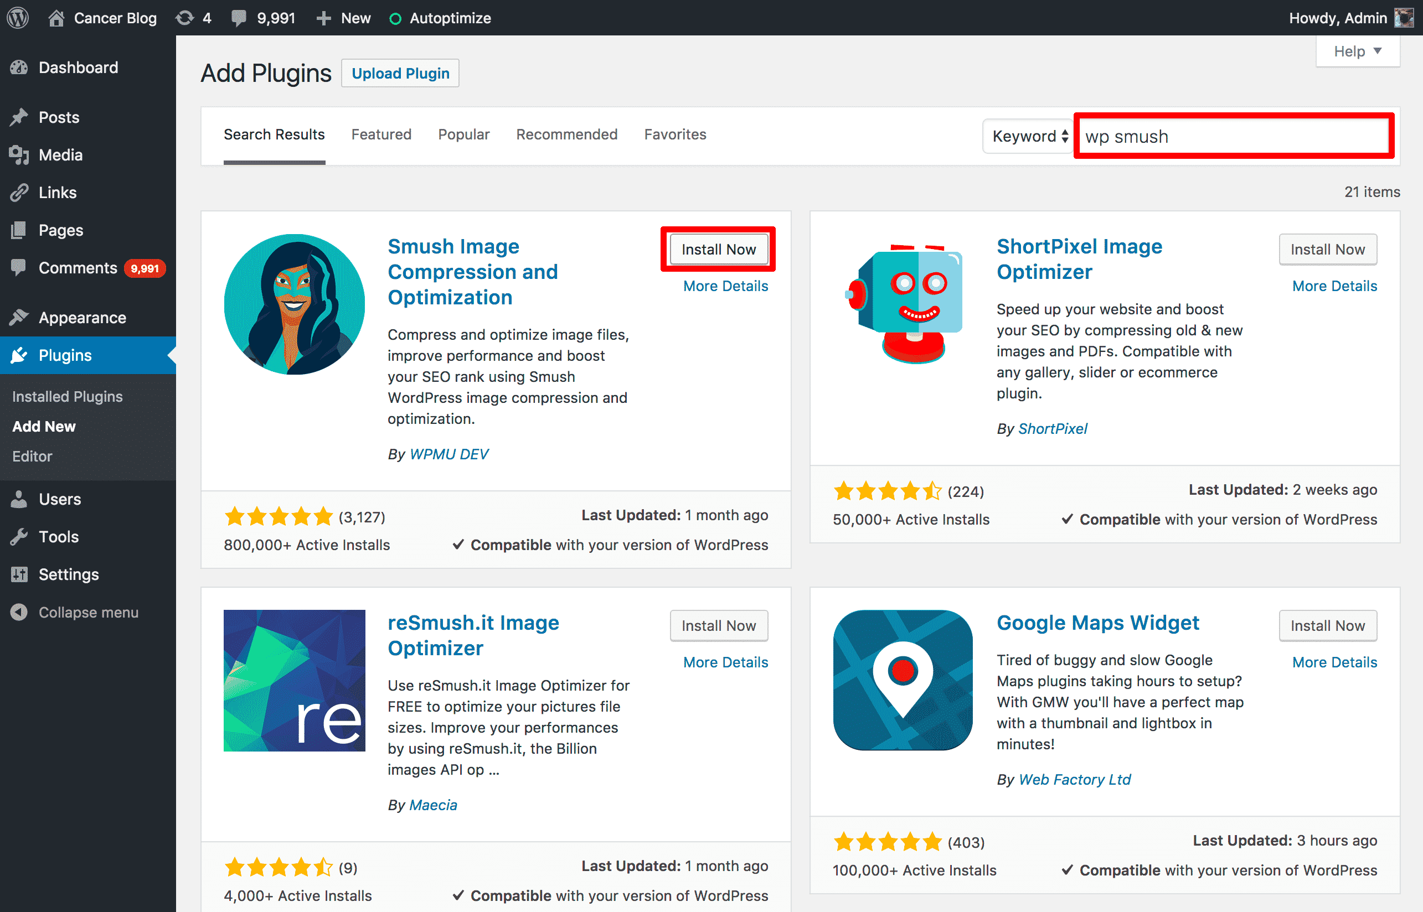
Task: Open the plugin Editor submenu item
Action: [32, 457]
